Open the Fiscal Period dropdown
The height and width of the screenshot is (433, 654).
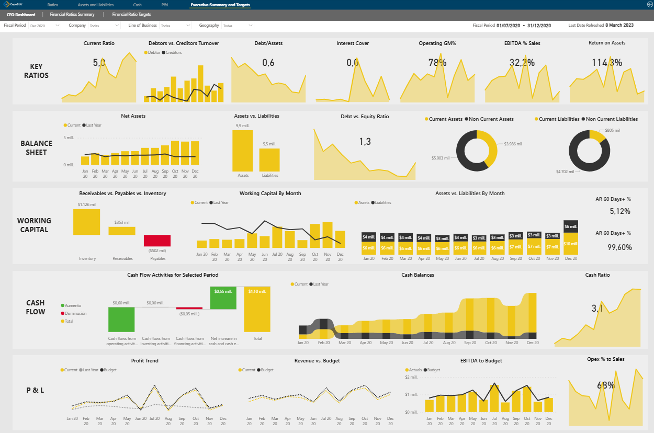tap(45, 26)
